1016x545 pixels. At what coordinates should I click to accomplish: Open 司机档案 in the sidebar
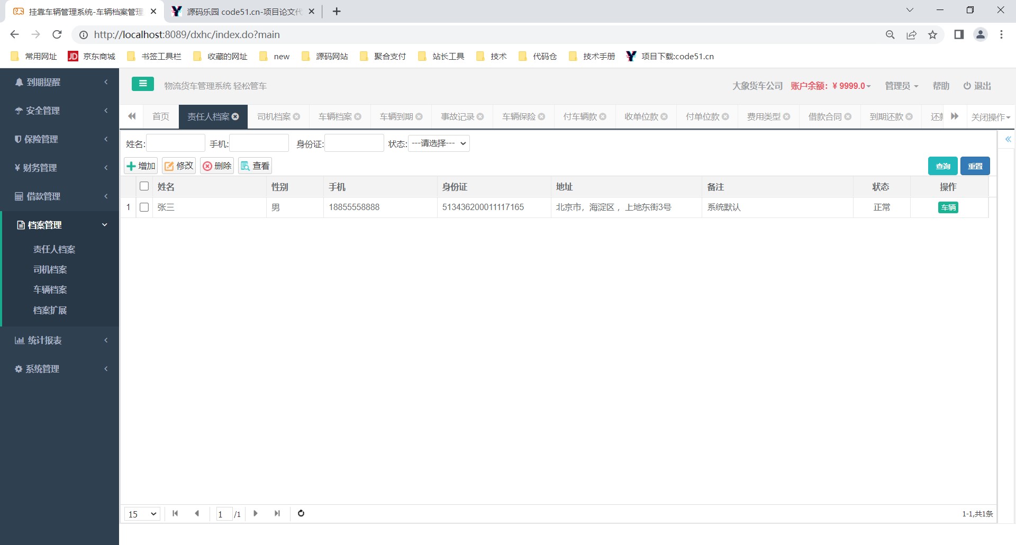point(50,269)
